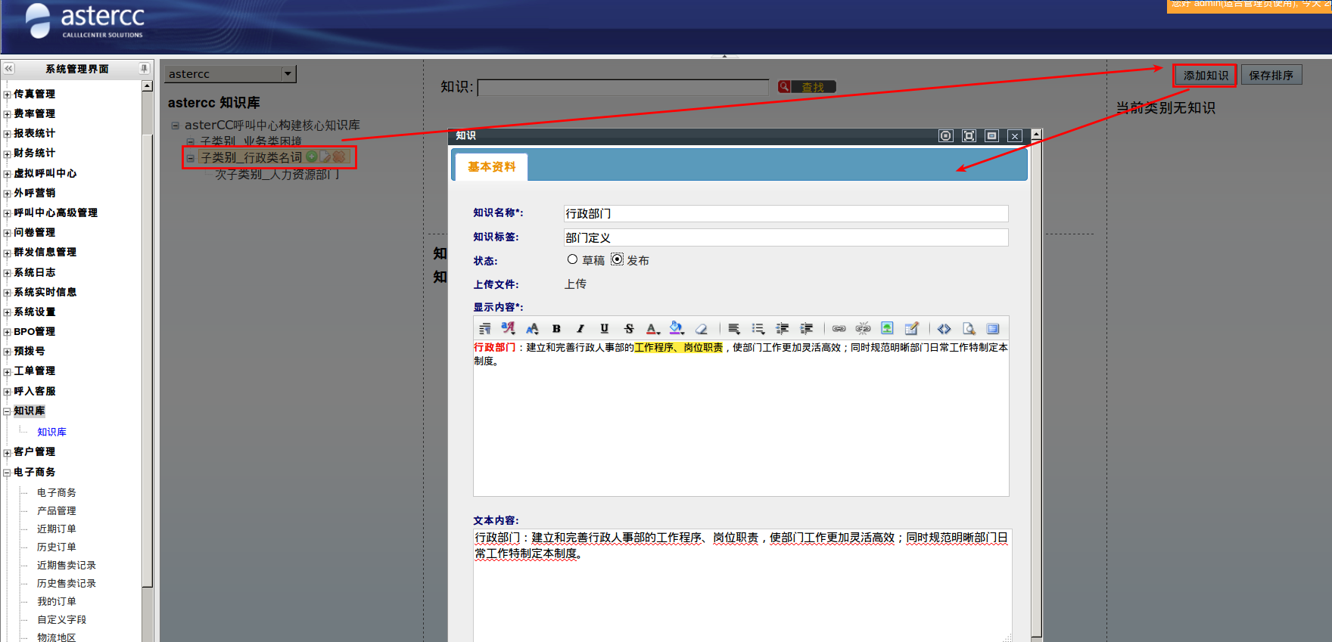This screenshot has width=1332, height=642.
Task: Insert hyperlink using the link icon
Action: (x=839, y=329)
